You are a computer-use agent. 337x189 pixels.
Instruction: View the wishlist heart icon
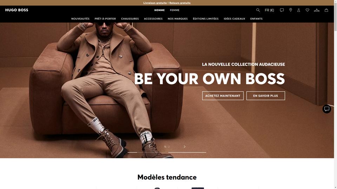(308, 10)
